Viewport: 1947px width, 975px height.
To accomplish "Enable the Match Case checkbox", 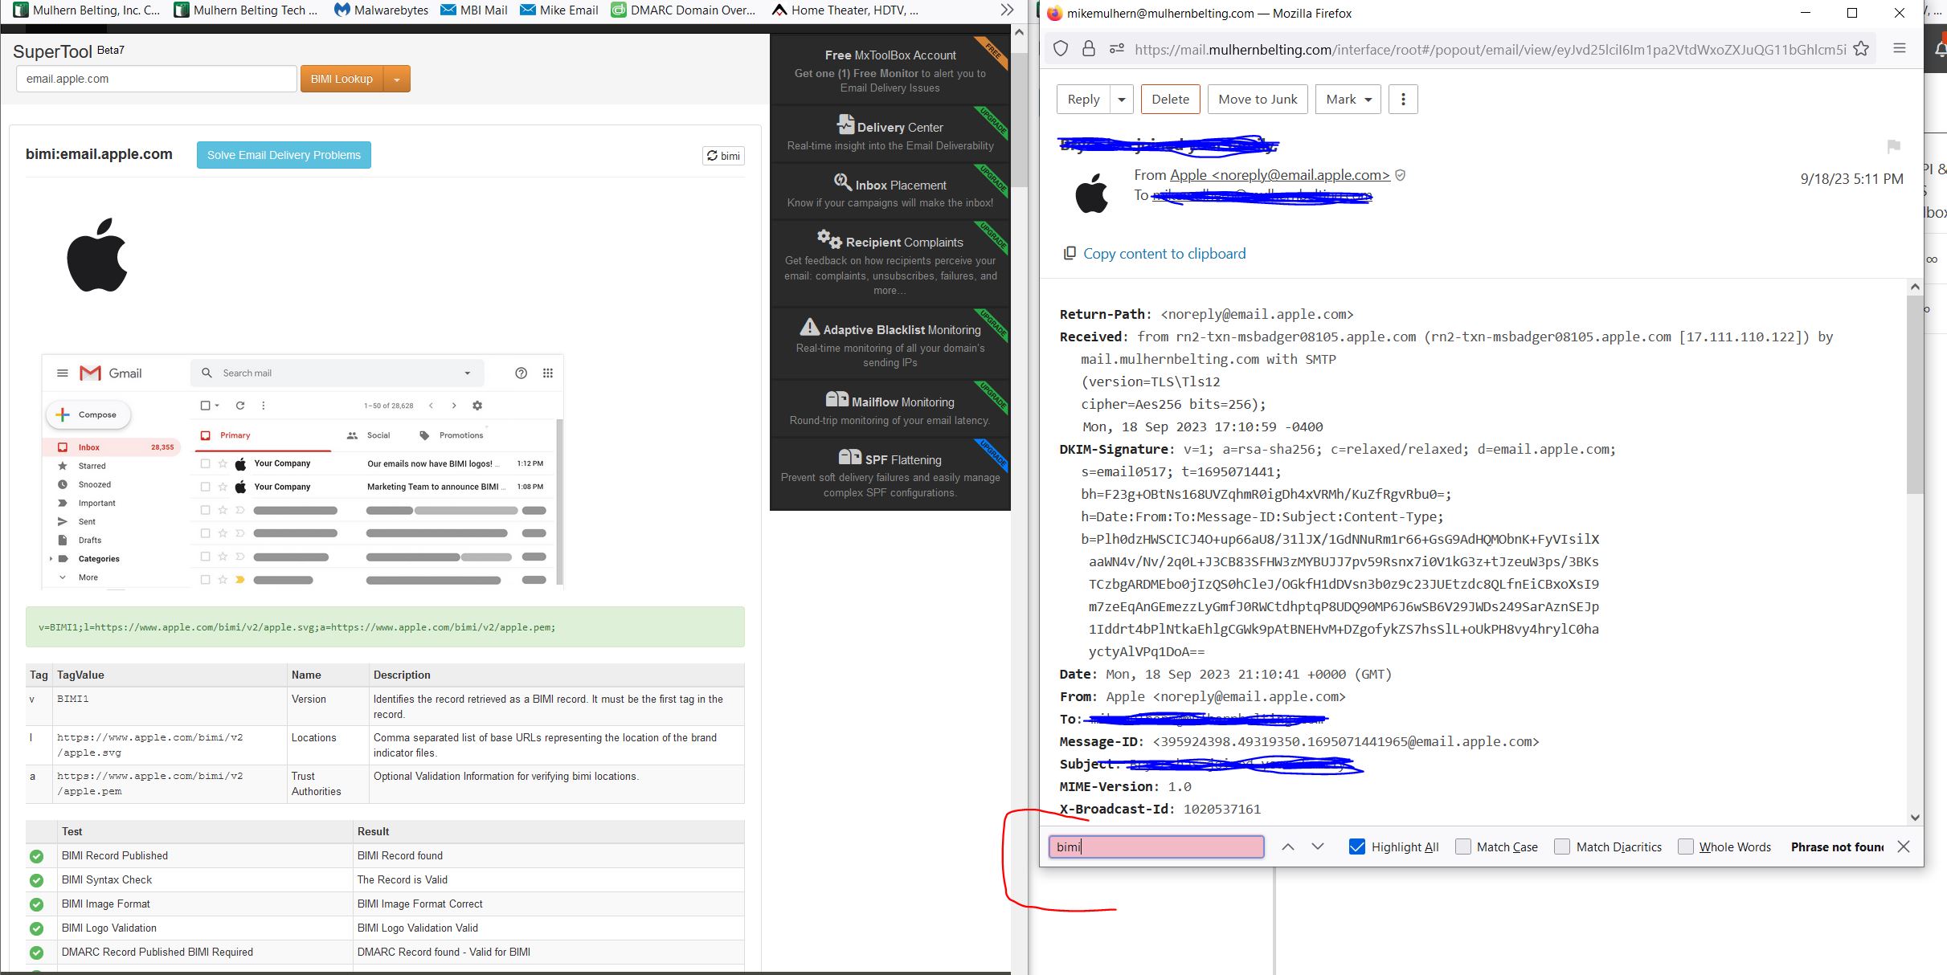I will pos(1463,846).
